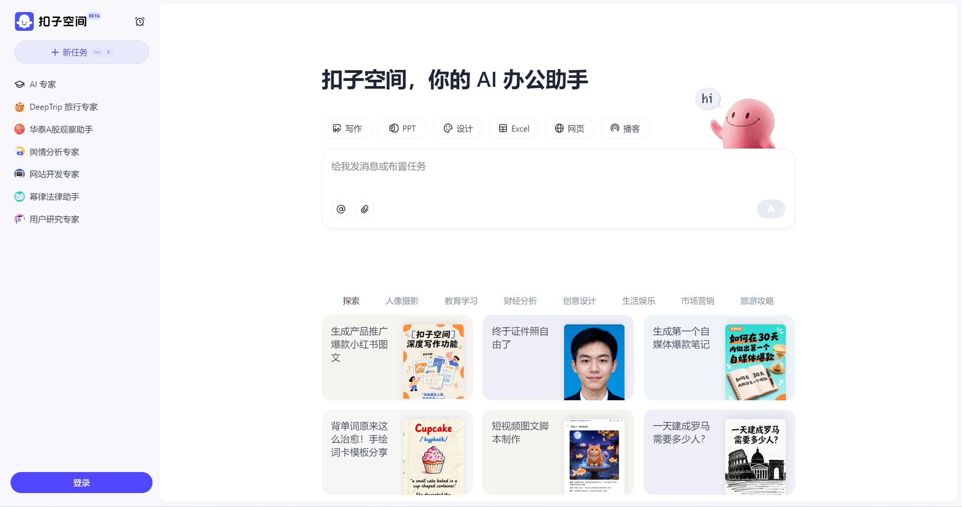
Task: Attach a file with paperclip icon
Action: tap(365, 209)
